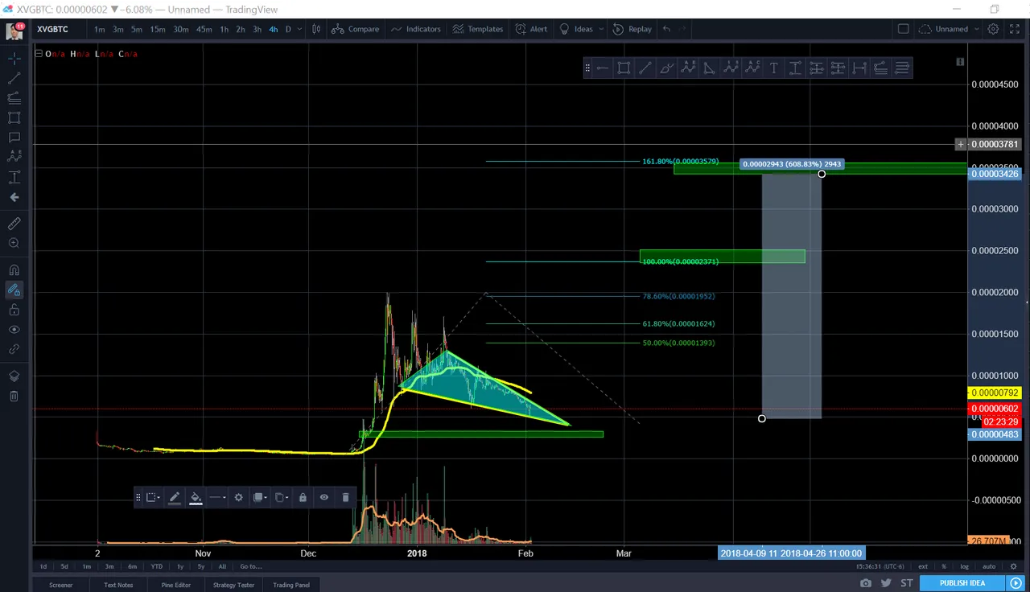
Task: Select text tool in floating drawing toolbar
Action: coord(773,68)
